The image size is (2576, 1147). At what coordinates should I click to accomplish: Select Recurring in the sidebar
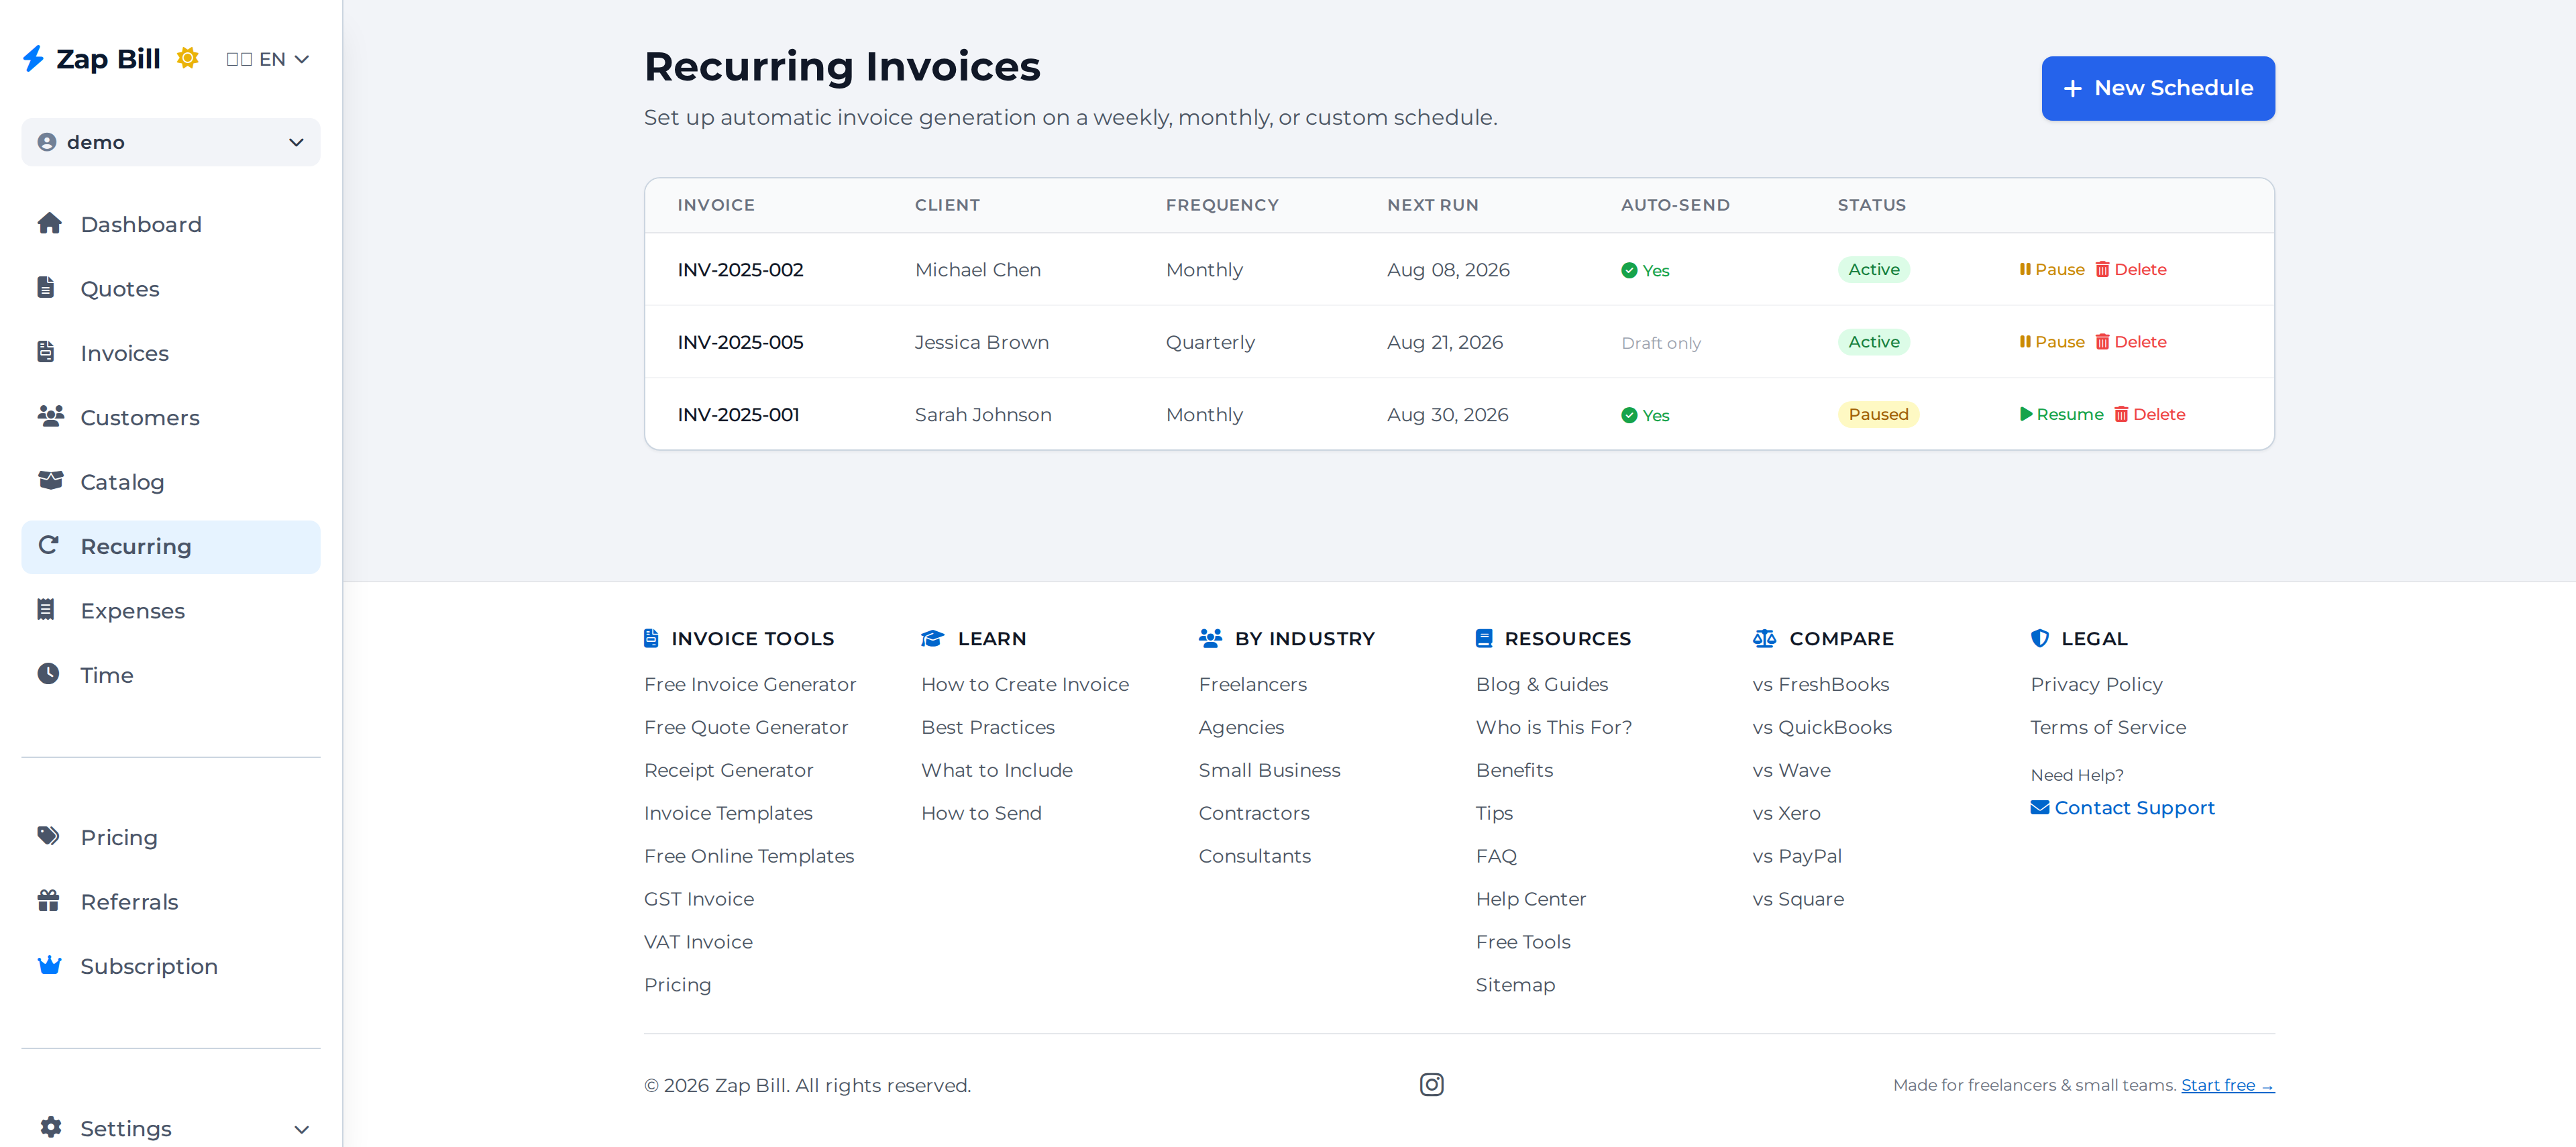(x=171, y=546)
